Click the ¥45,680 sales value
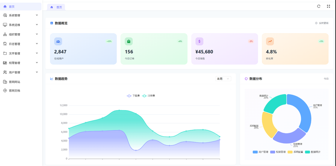The image size is (336, 166). [204, 52]
